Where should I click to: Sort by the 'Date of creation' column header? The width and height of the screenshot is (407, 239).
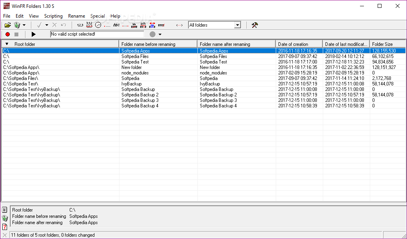tap(299, 44)
